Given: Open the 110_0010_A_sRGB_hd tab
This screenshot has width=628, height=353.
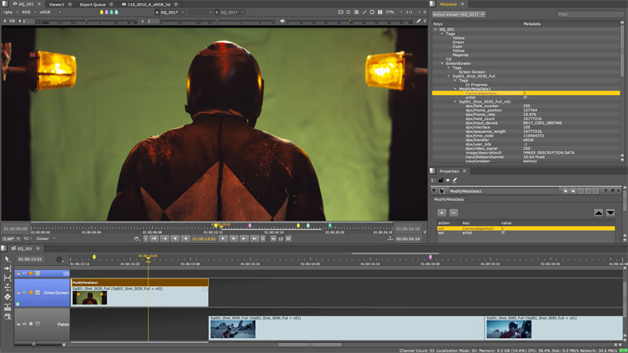Looking at the screenshot, I should [x=148, y=5].
